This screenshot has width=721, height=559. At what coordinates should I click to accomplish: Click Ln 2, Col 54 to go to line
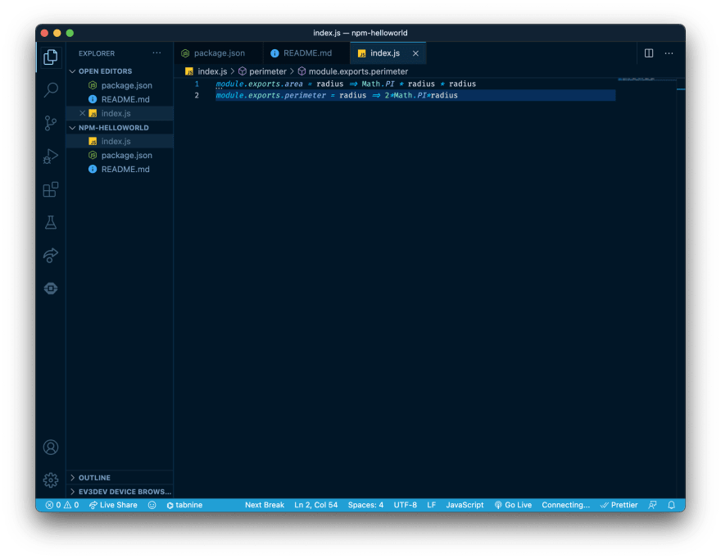pyautogui.click(x=316, y=505)
